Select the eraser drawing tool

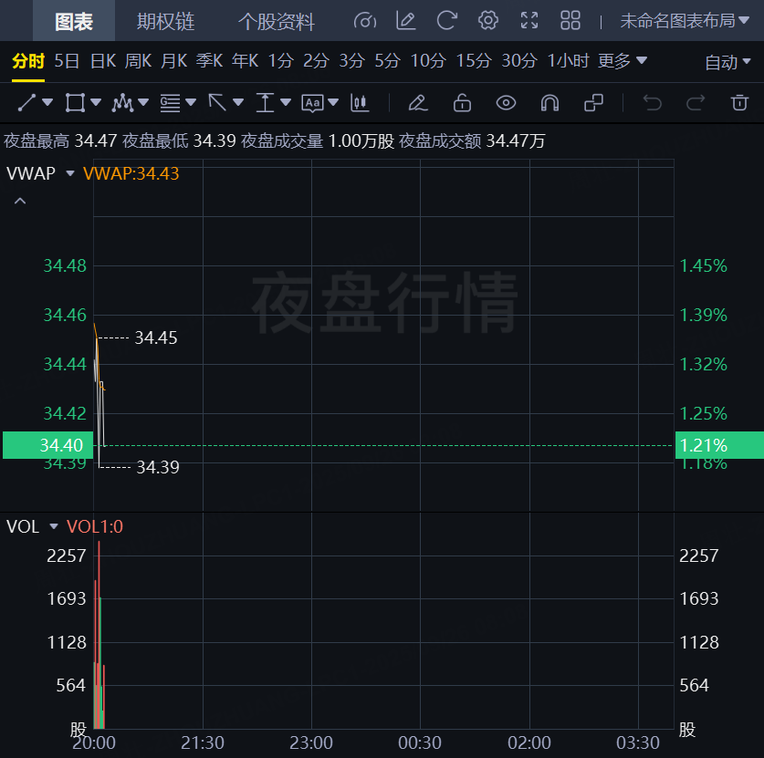pos(418,102)
